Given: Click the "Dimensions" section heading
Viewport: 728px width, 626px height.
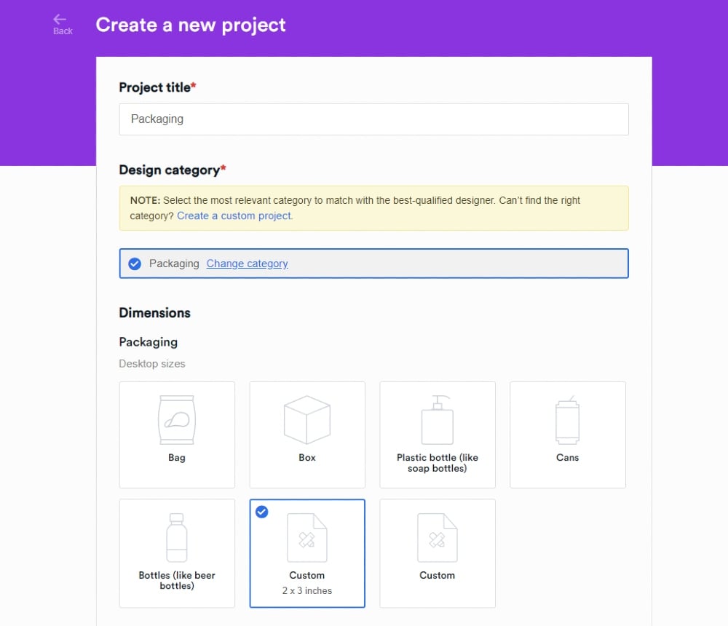Looking at the screenshot, I should pyautogui.click(x=154, y=313).
